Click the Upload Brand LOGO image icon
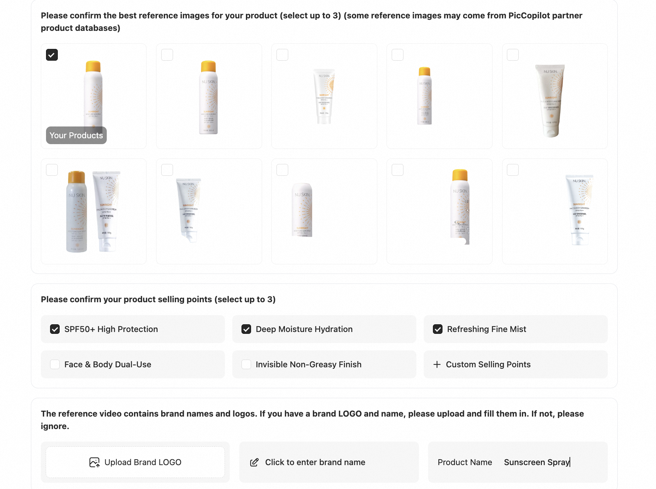The image size is (656, 489). pyautogui.click(x=94, y=462)
